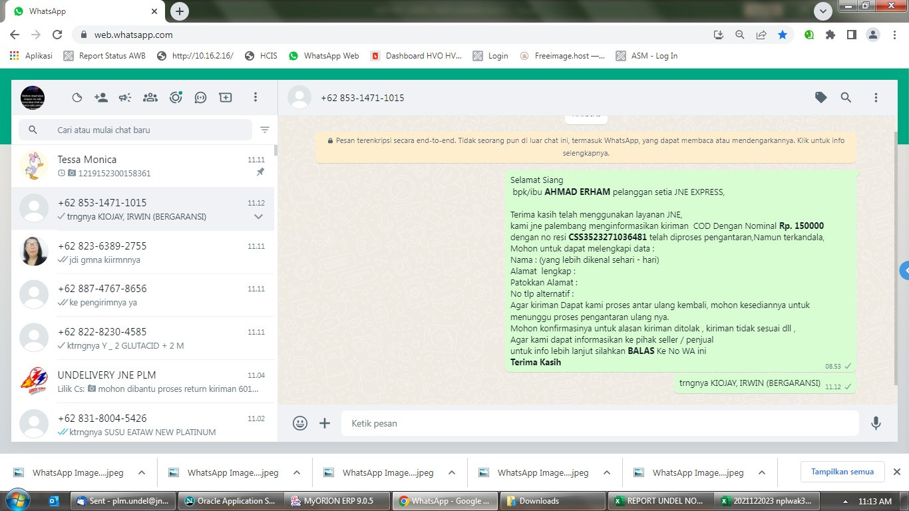
Task: Click the label tag icon in chat header
Action: 821,98
